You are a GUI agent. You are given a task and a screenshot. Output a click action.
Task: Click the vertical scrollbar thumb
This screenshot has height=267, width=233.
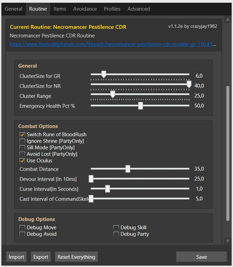coord(227,153)
